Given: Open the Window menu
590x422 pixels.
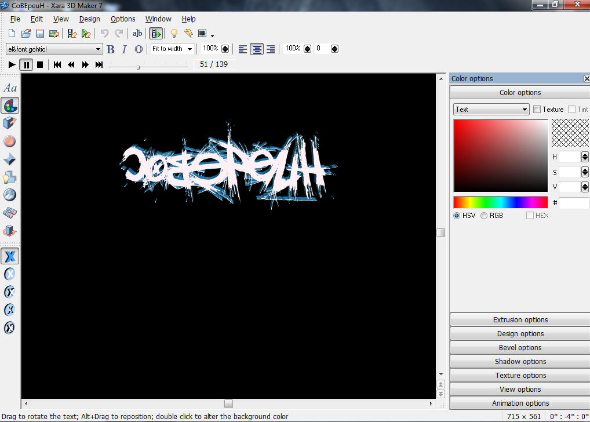Looking at the screenshot, I should tap(158, 19).
